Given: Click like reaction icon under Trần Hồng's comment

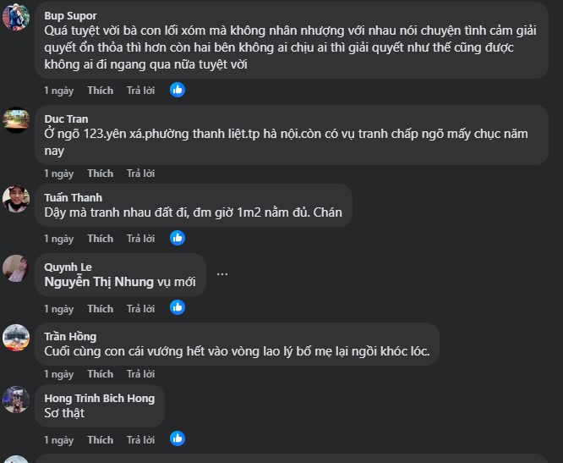Looking at the screenshot, I should click(x=178, y=374).
